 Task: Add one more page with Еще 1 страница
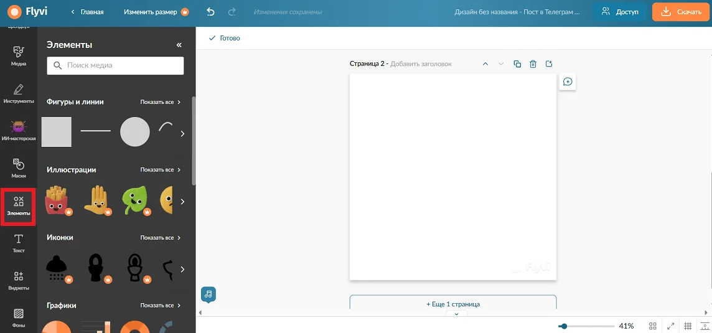tap(452, 304)
